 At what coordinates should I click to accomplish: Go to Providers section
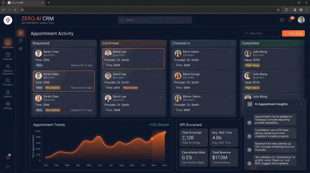8,82
